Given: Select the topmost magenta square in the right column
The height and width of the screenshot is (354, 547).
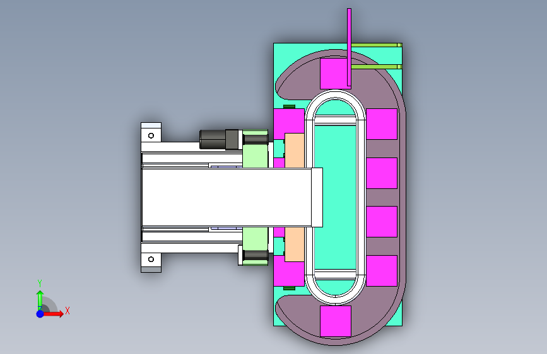Looking at the screenshot, I should 382,124.
